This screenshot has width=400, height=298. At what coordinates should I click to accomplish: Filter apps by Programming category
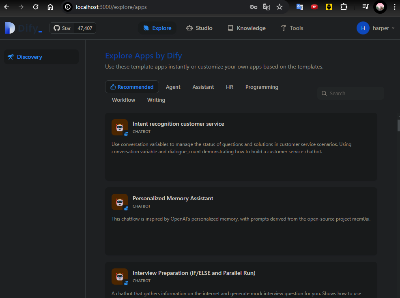point(262,87)
